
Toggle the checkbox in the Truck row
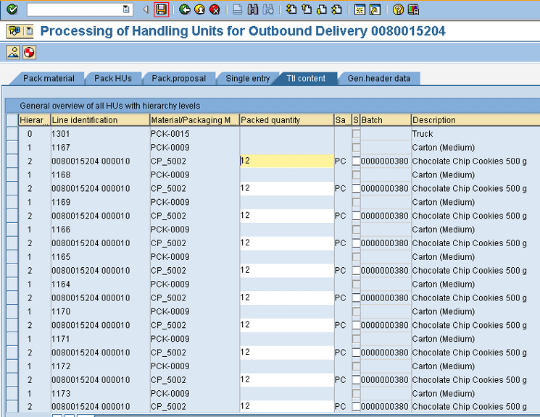pyautogui.click(x=356, y=134)
